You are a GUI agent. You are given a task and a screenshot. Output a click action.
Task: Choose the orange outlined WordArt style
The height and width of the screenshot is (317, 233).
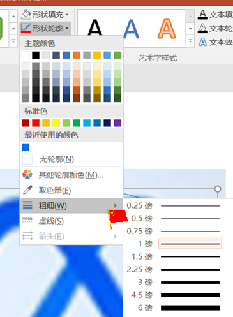pyautogui.click(x=167, y=29)
